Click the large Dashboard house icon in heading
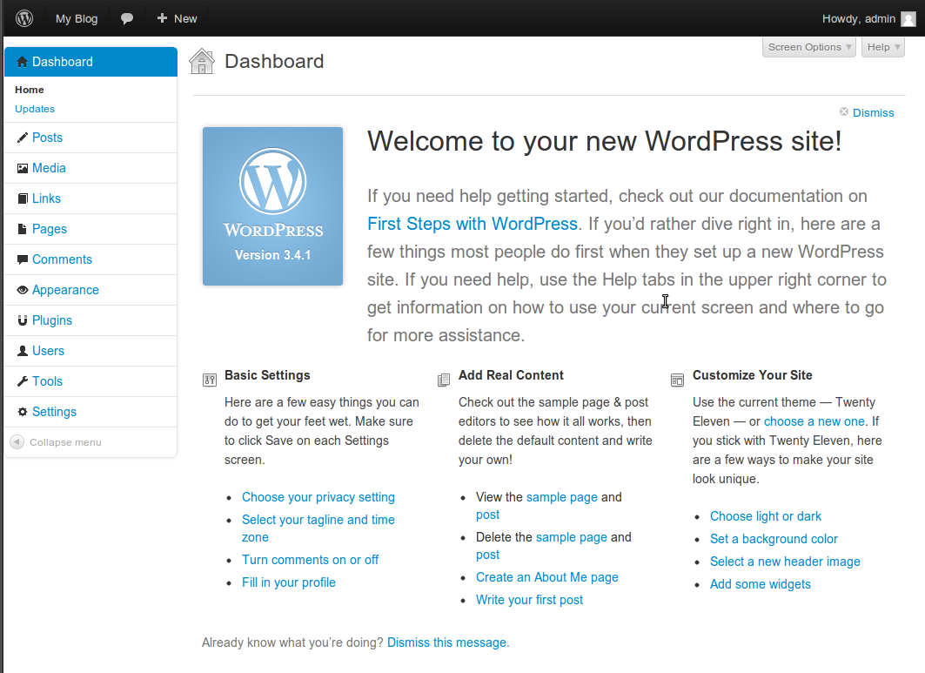This screenshot has height=673, width=925. click(x=202, y=61)
